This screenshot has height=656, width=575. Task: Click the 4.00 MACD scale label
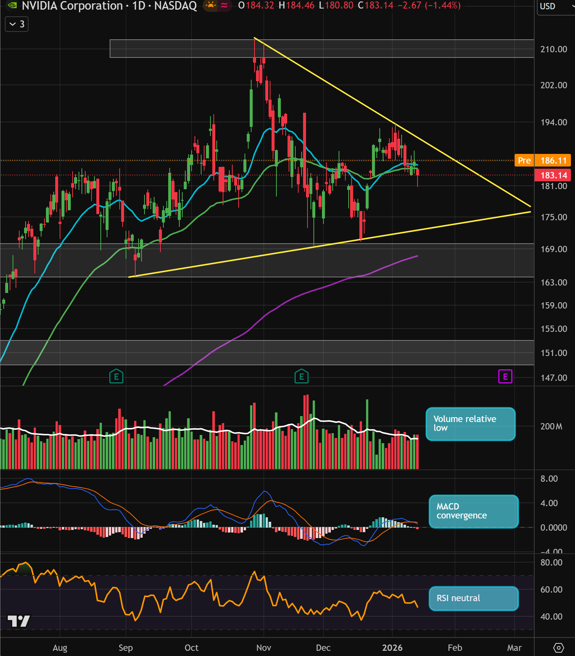click(x=549, y=503)
